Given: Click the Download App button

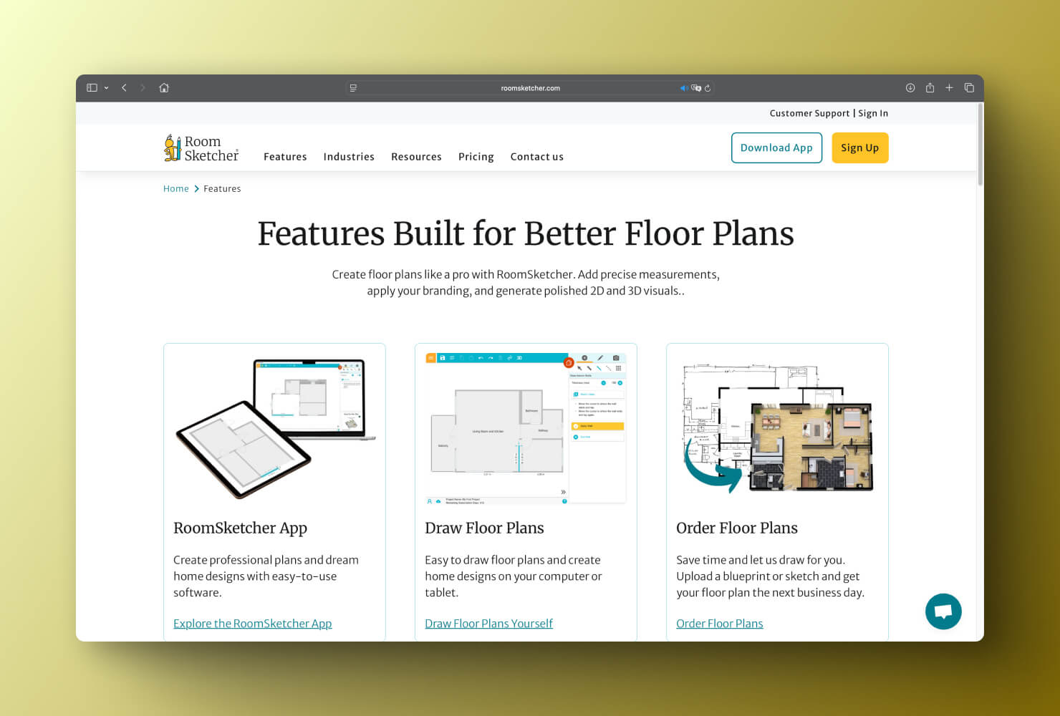Looking at the screenshot, I should tap(776, 147).
